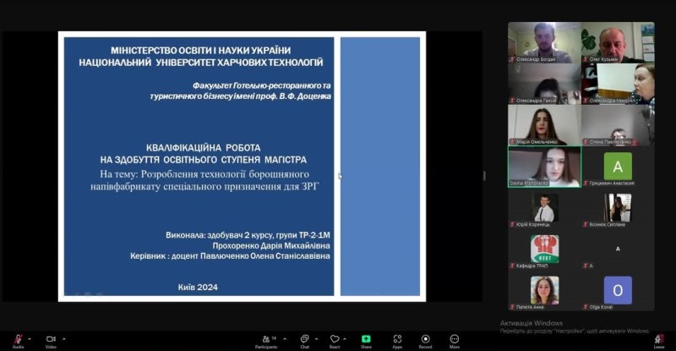Toggle camera with the Video icon

pos(51,339)
